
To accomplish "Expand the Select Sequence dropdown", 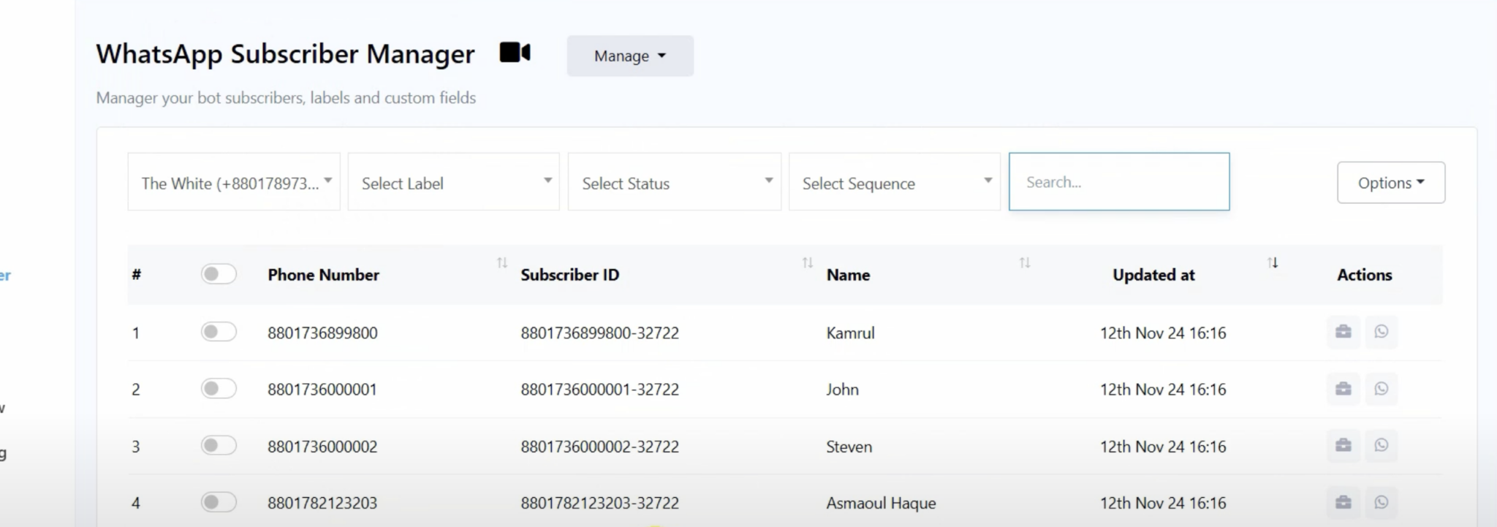I will pos(895,182).
